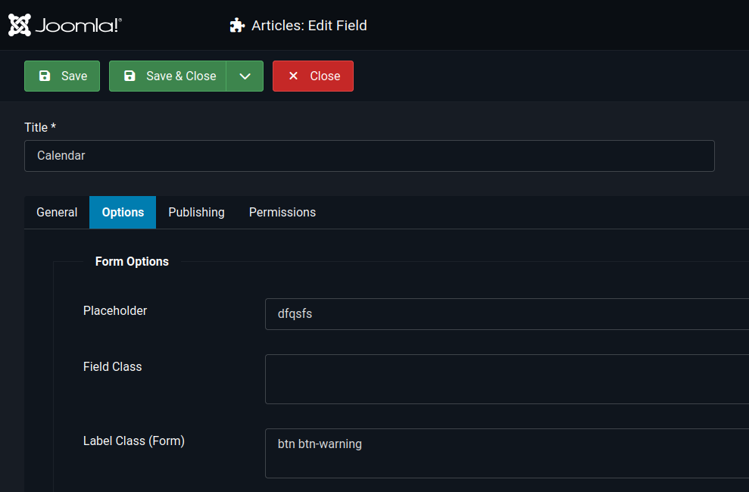Click the Title * label
This screenshot has height=492, width=749.
coord(40,127)
